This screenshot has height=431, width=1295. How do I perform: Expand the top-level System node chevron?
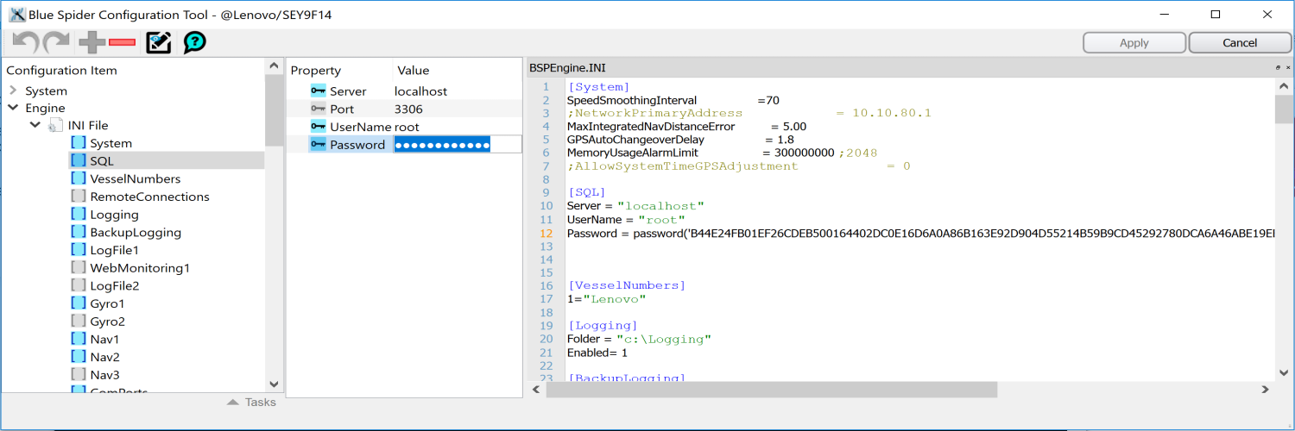point(13,91)
